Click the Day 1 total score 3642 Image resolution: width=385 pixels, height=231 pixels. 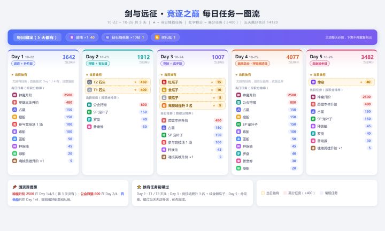[69, 57]
